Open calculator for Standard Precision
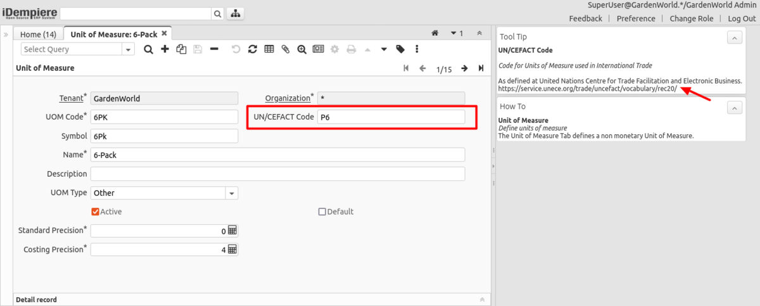The width and height of the screenshot is (760, 306). pyautogui.click(x=232, y=231)
